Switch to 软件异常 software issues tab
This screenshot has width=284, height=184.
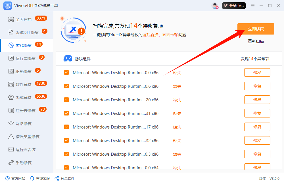24,85
